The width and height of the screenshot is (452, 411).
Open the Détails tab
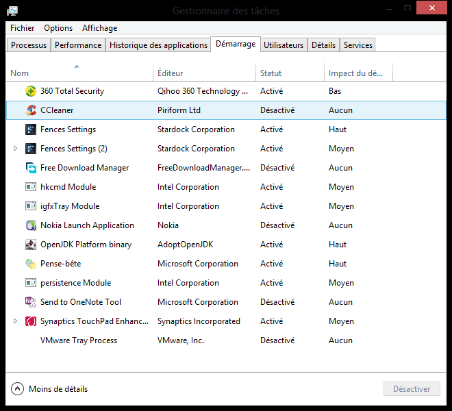pyautogui.click(x=323, y=45)
